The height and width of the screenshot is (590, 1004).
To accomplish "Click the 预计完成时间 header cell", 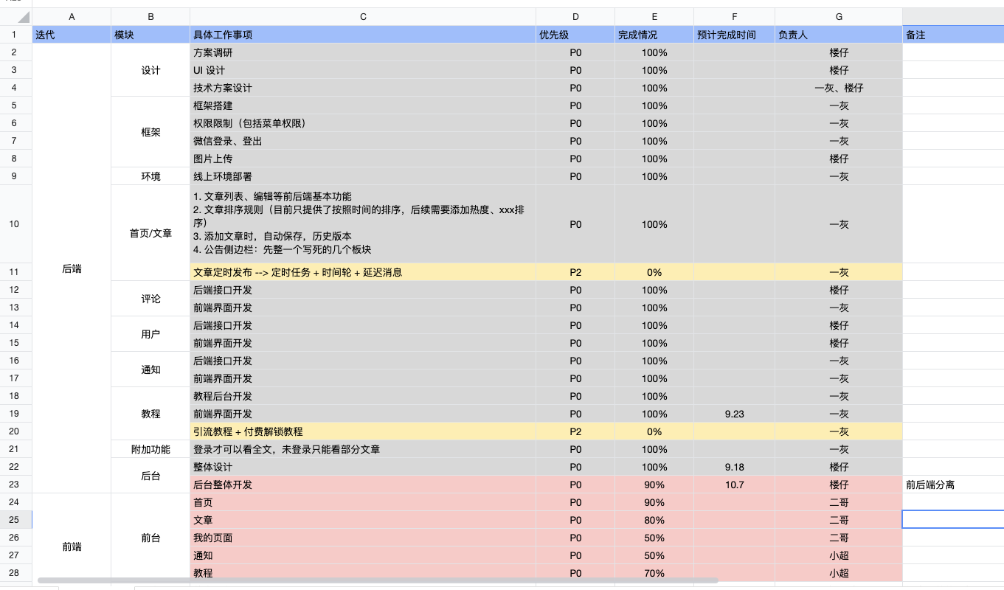I will coord(734,35).
